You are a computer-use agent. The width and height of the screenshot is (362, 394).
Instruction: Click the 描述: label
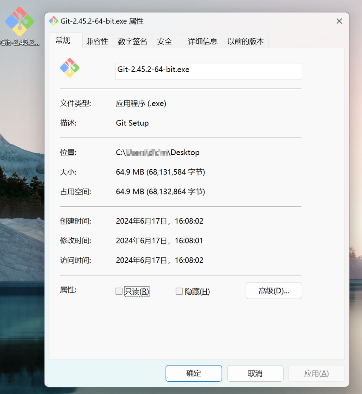[x=68, y=123]
